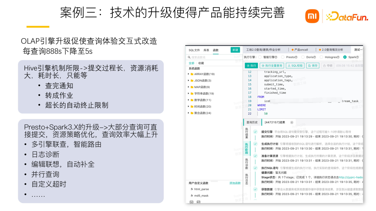
Task: Click the 执行全量查询 button
Action: (x=272, y=66)
